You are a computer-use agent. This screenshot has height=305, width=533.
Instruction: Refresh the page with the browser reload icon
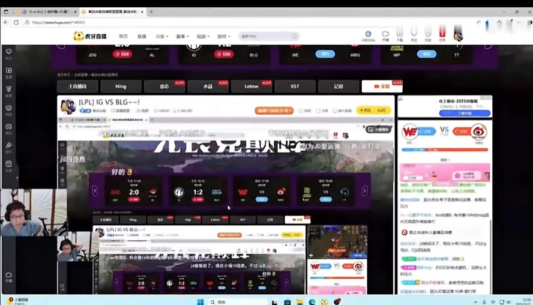(16, 23)
